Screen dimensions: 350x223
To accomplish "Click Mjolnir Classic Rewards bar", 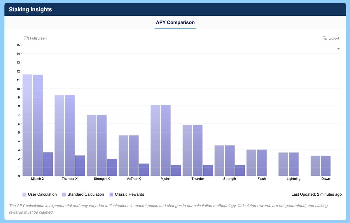I will click(x=176, y=171).
